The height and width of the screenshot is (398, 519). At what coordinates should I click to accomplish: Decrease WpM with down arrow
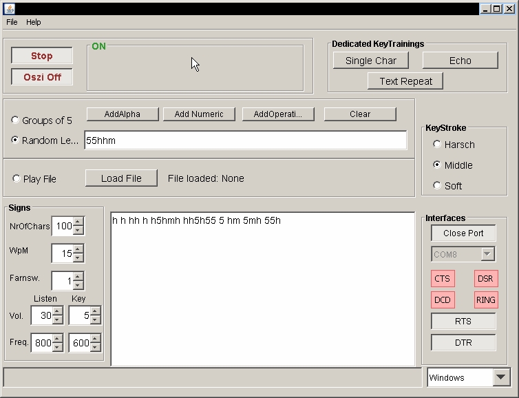point(78,258)
